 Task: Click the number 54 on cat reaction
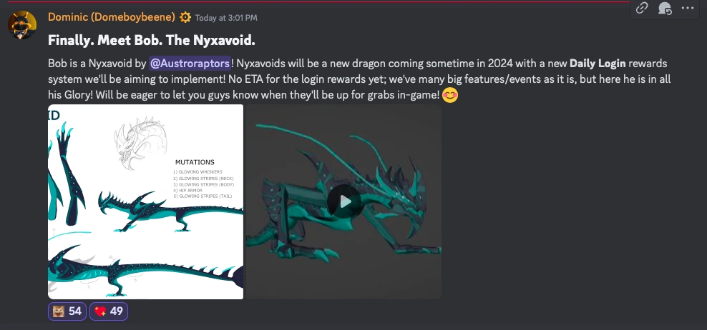point(75,311)
